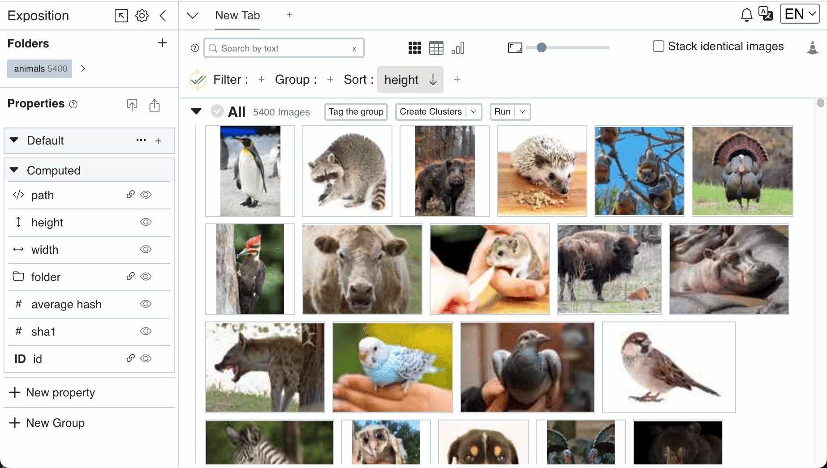The height and width of the screenshot is (468, 827).
Task: Click the export properties icon
Action: point(155,105)
